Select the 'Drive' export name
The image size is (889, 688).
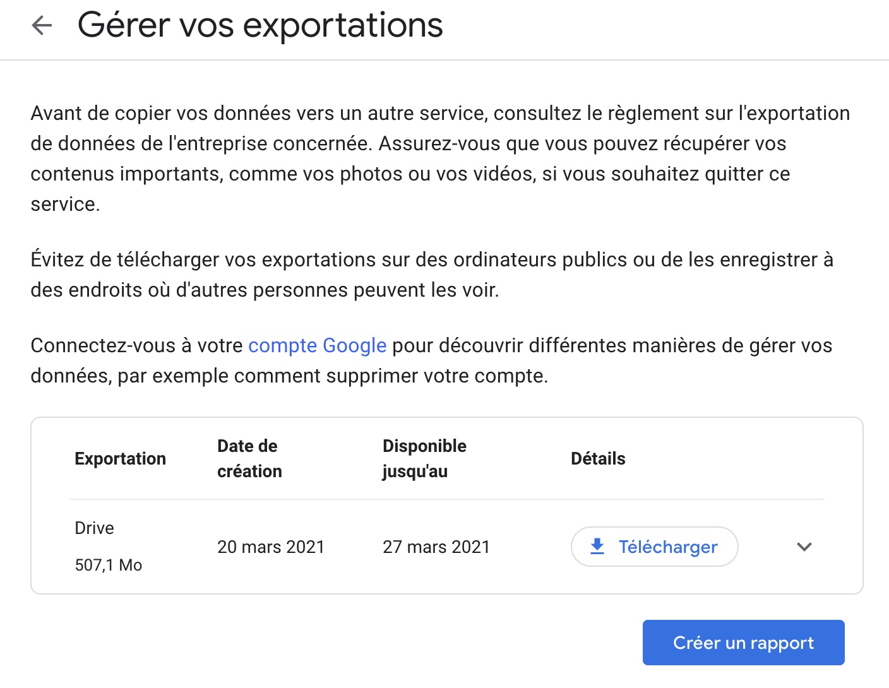coord(94,528)
